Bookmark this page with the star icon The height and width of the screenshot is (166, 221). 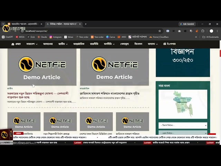pos(160,31)
